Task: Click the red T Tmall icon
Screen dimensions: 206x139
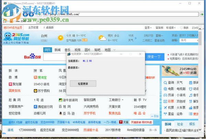Action: click(x=121, y=122)
